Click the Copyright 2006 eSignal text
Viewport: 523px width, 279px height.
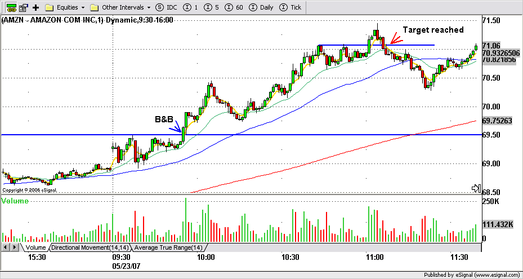[x=30, y=190]
